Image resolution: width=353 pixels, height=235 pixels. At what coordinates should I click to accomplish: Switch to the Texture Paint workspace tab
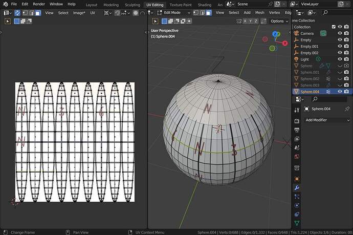click(181, 5)
